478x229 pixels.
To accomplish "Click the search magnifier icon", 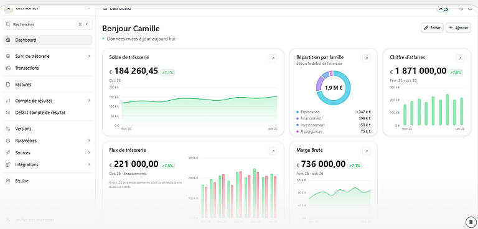I will [x=8, y=24].
